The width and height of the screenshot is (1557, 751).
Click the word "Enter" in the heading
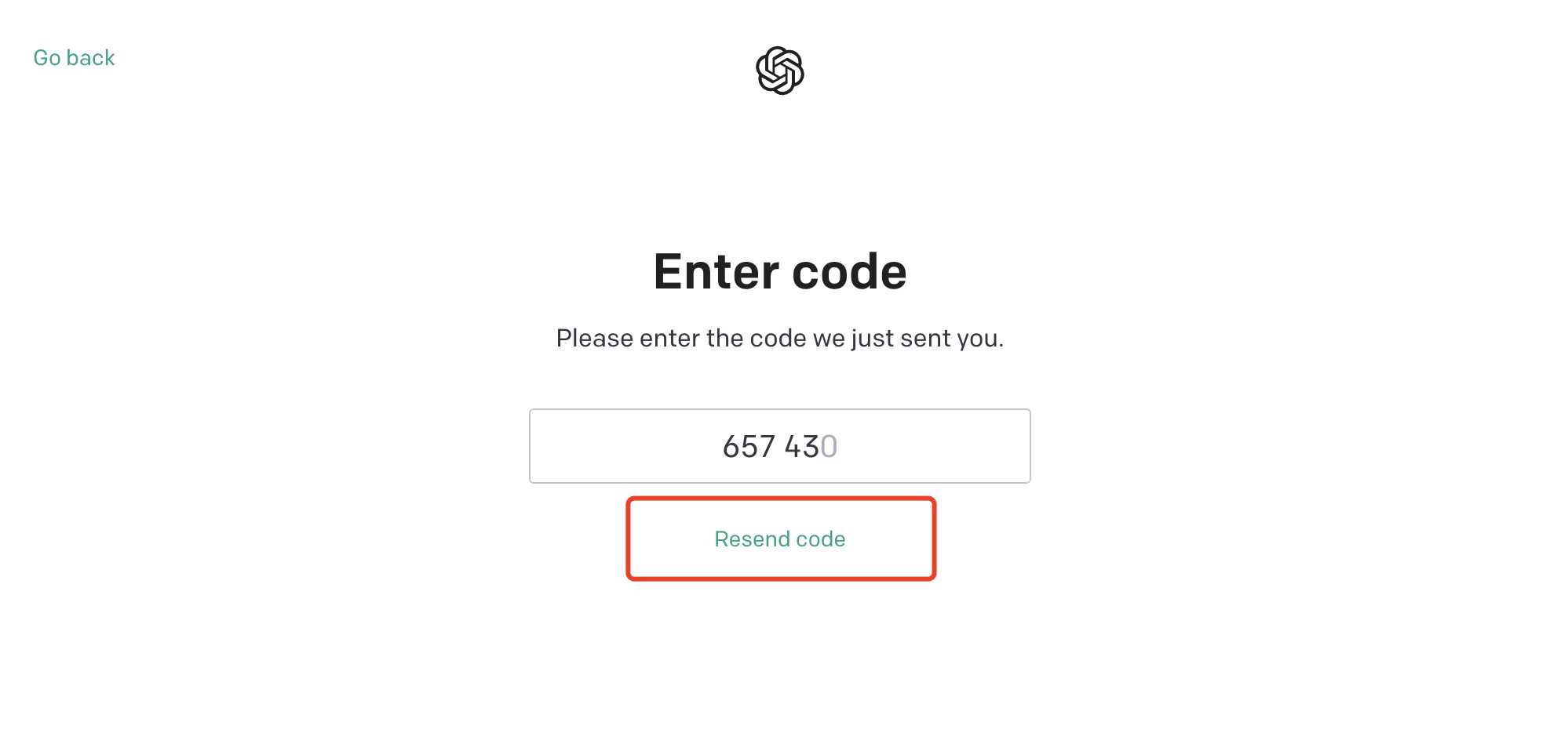point(716,271)
